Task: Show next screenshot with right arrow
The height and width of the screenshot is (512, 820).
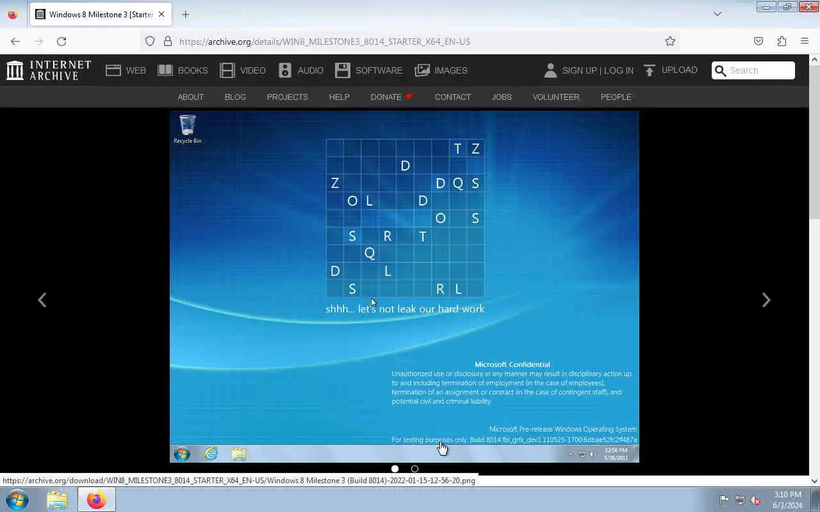Action: pyautogui.click(x=766, y=300)
